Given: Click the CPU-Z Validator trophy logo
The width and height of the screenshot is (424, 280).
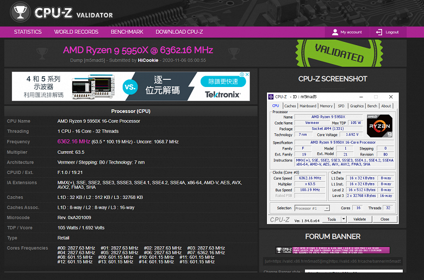Looking at the screenshot, I should (x=20, y=13).
